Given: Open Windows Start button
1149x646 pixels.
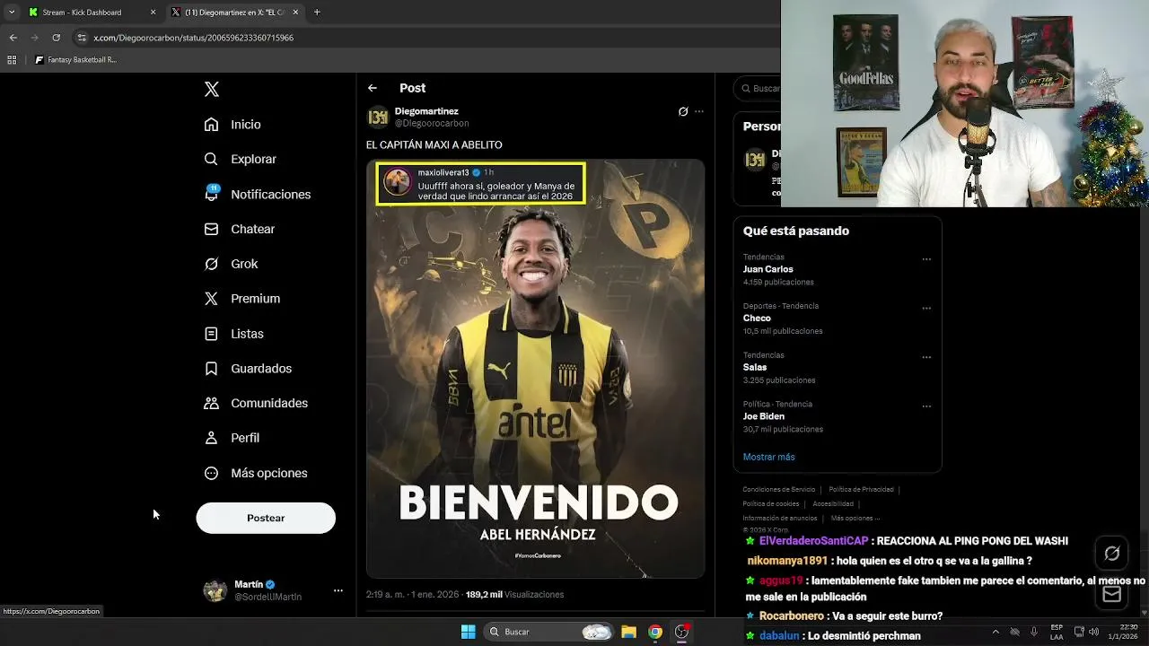Looking at the screenshot, I should 468,632.
